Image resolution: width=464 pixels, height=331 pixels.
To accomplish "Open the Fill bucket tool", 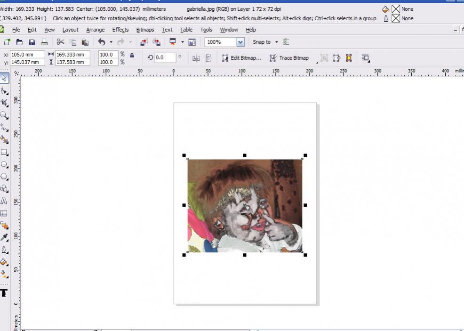I will 4,262.
